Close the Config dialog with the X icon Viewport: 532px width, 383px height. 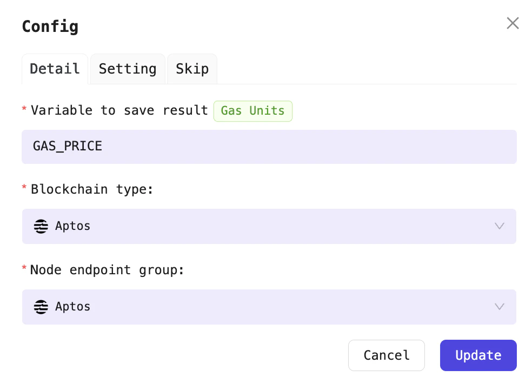point(512,23)
